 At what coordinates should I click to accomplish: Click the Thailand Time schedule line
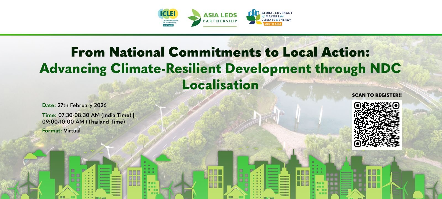(83, 122)
